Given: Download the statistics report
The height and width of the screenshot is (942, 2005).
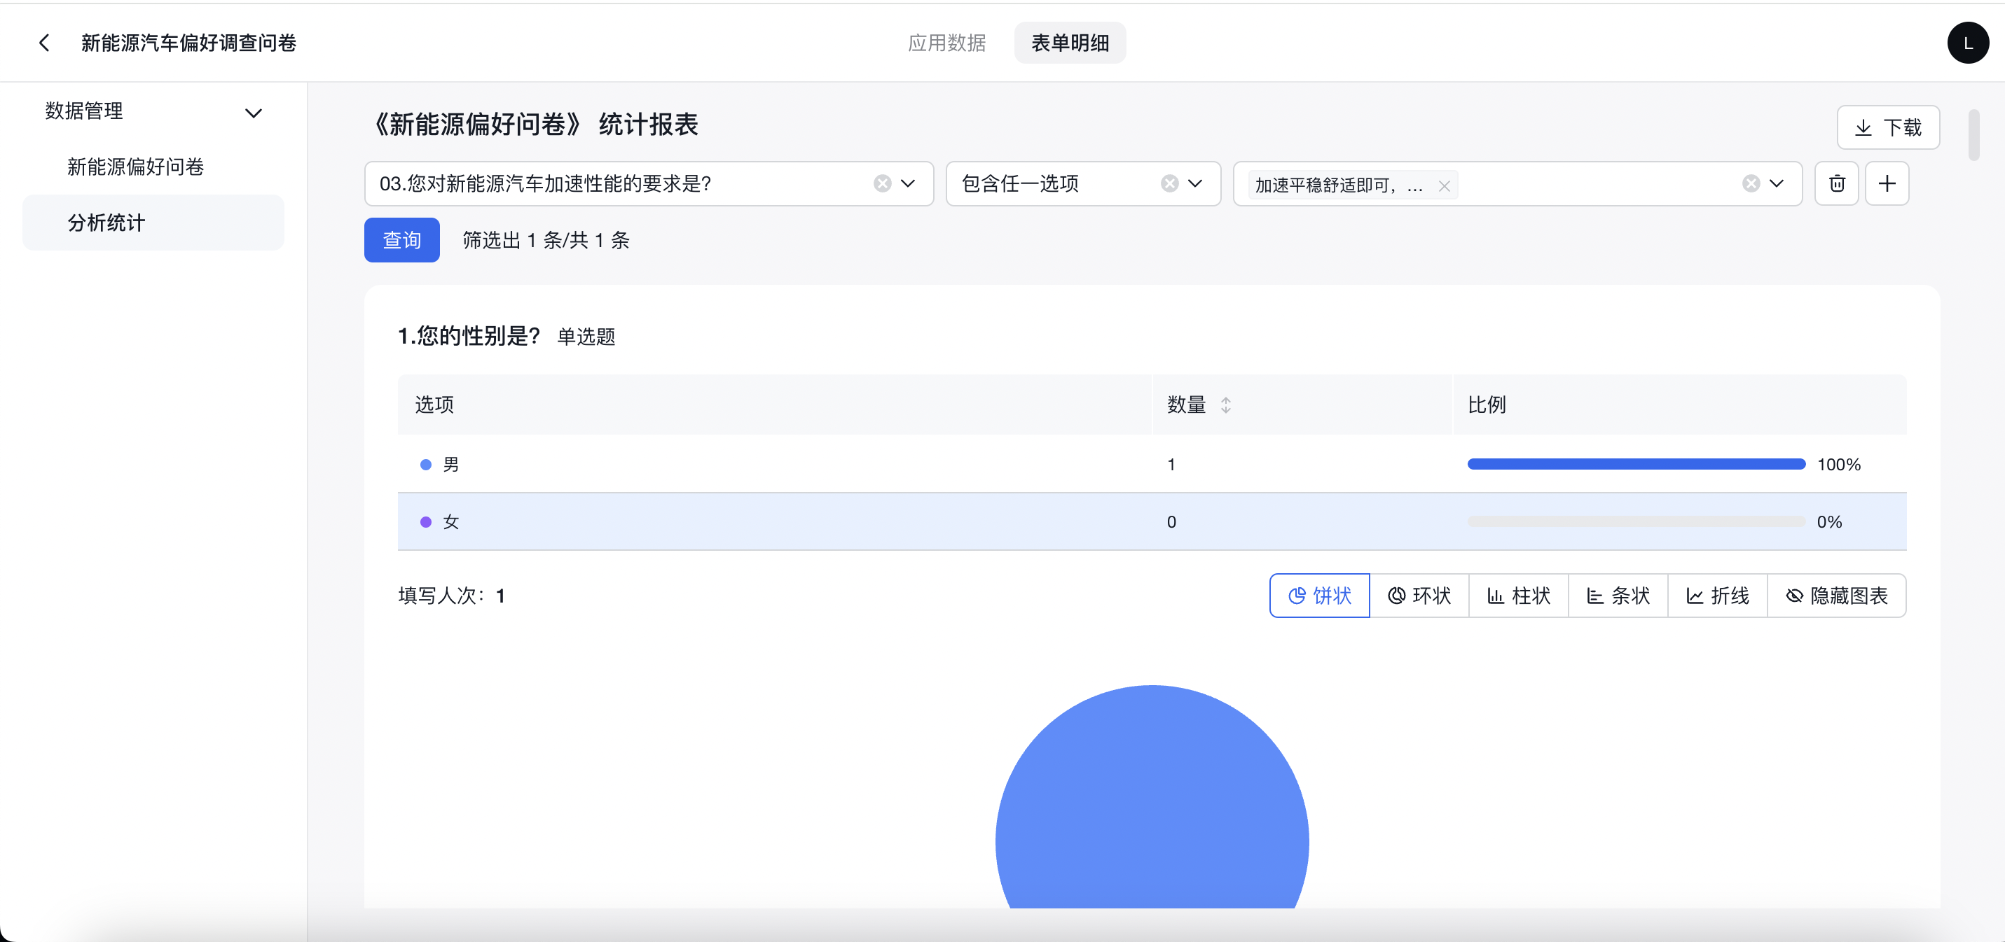Looking at the screenshot, I should (x=1887, y=127).
